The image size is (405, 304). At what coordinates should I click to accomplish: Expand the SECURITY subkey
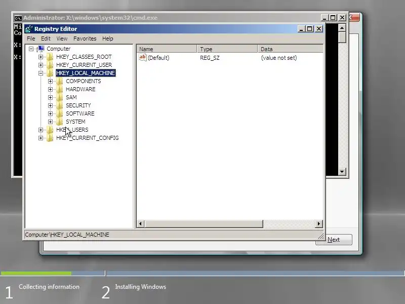click(50, 105)
